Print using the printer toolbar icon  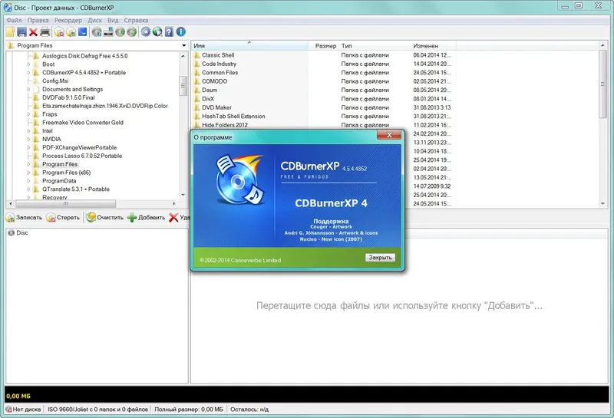pos(45,32)
